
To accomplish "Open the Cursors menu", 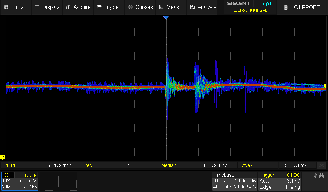I will (140, 7).
